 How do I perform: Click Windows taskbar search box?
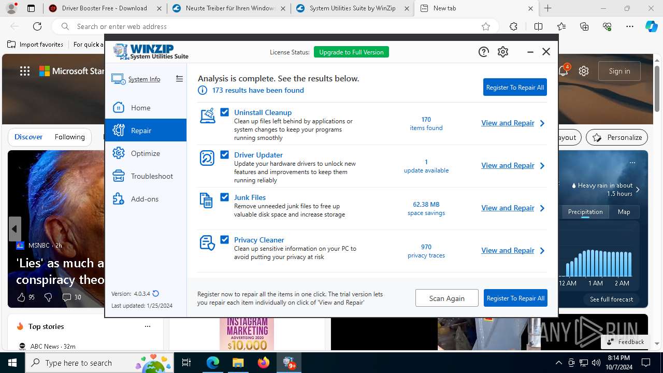[98, 363]
